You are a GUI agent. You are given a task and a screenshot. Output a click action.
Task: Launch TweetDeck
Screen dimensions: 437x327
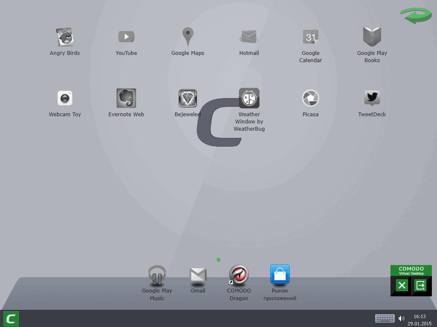click(372, 98)
